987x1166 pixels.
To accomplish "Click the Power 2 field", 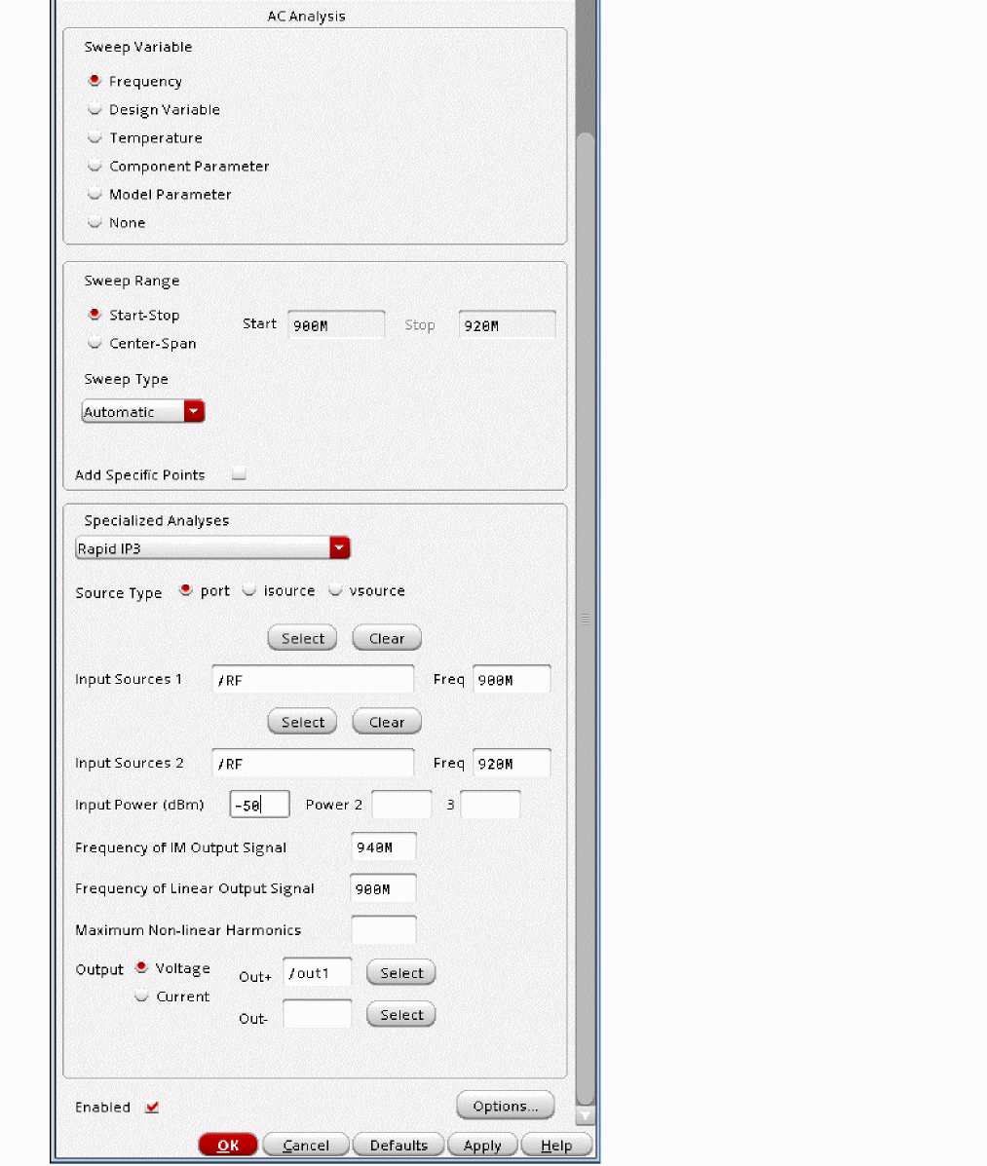I will tap(401, 805).
